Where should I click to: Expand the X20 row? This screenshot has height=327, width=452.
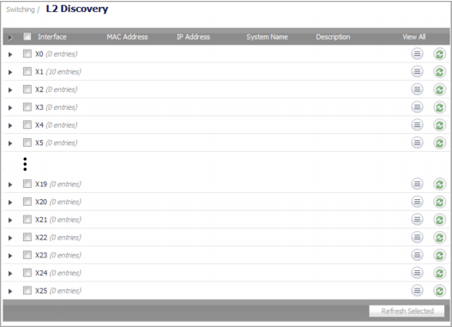tap(10, 203)
